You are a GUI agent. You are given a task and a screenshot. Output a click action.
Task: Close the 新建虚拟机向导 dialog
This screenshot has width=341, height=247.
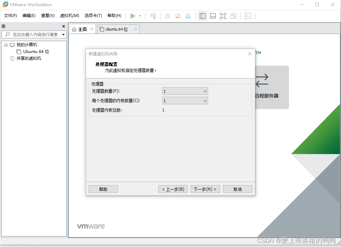250,54
